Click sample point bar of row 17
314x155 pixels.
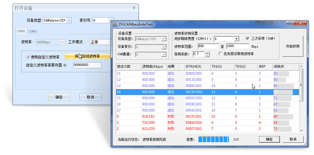[x=281, y=111]
